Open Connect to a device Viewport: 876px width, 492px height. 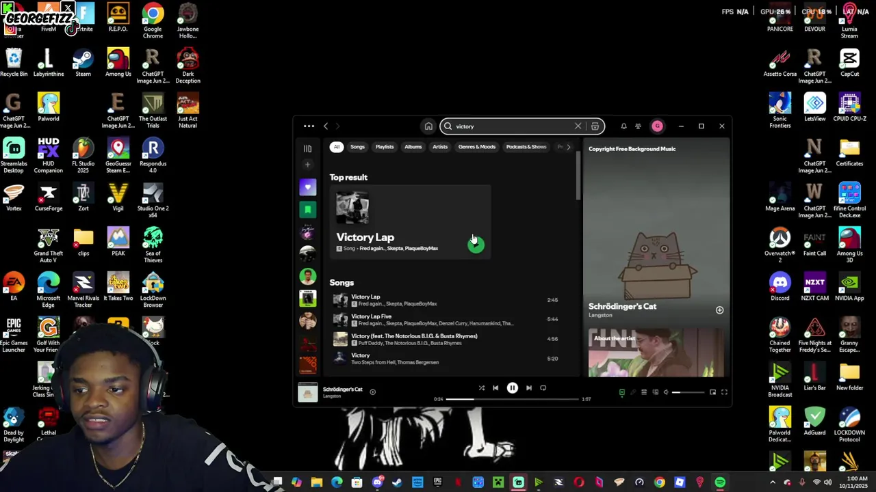coord(655,392)
